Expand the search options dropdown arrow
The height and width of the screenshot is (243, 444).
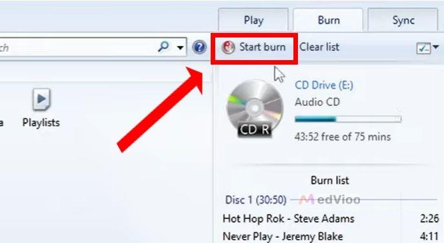(x=180, y=48)
